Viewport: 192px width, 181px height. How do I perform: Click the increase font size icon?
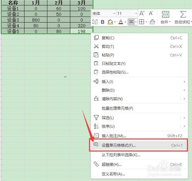(142, 13)
